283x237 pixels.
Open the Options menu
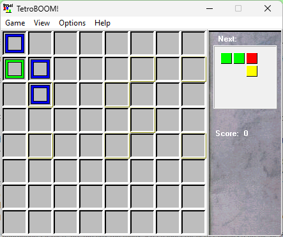pyautogui.click(x=72, y=23)
